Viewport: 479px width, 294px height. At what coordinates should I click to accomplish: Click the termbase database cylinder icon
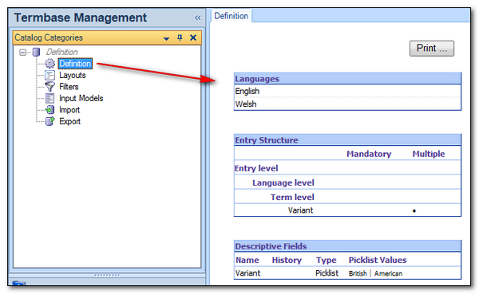(x=36, y=52)
